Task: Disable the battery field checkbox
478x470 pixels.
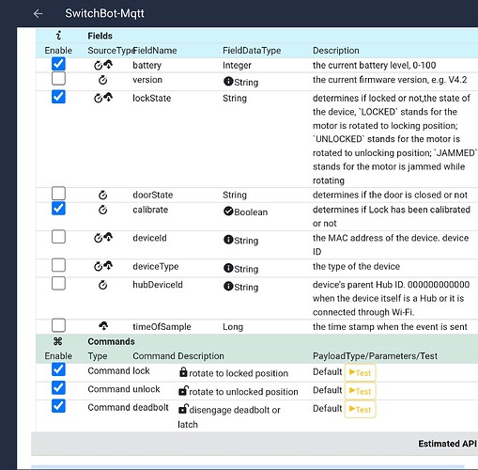Action: (58, 64)
